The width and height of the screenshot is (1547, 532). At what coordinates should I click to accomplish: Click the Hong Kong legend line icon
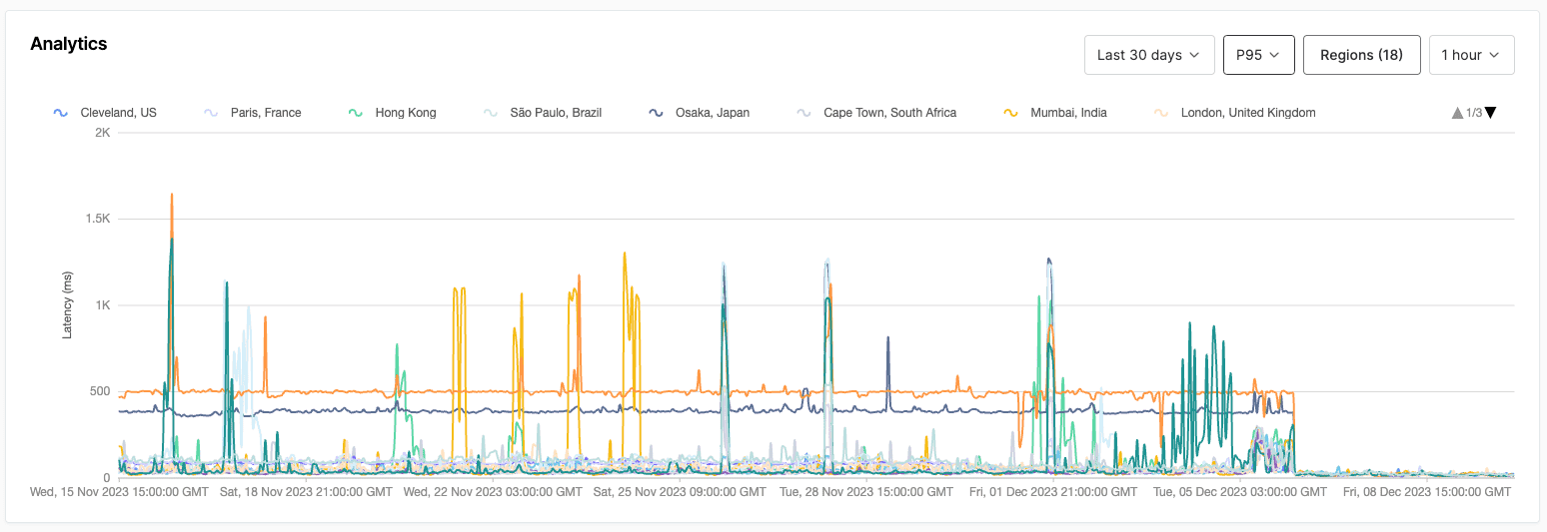point(355,113)
